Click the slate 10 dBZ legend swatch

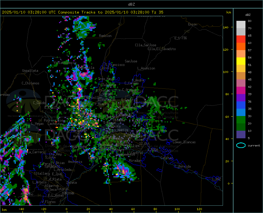click(x=241, y=134)
